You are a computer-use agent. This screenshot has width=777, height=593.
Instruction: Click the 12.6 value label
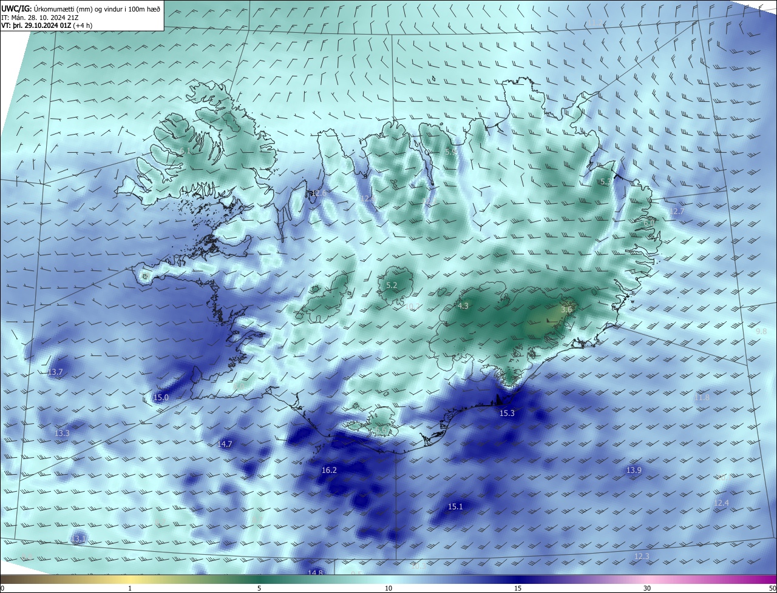click(319, 193)
